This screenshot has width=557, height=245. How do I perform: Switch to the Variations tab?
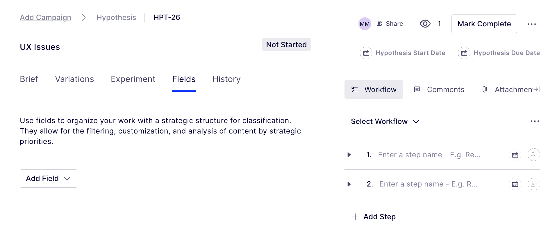click(x=74, y=79)
